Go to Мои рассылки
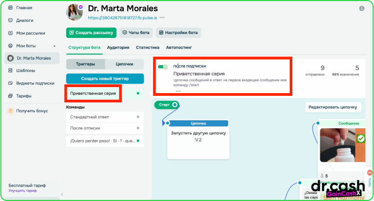This screenshot has width=374, height=201. [x=31, y=33]
